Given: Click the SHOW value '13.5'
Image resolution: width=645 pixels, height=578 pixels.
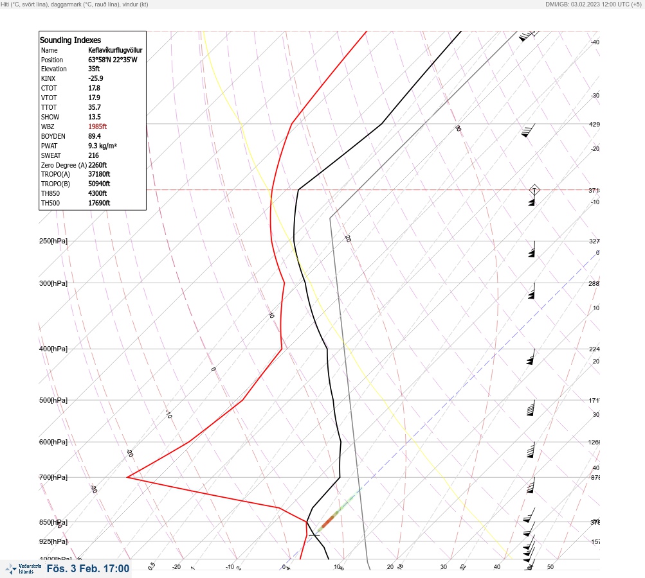Looking at the screenshot, I should point(94,117).
